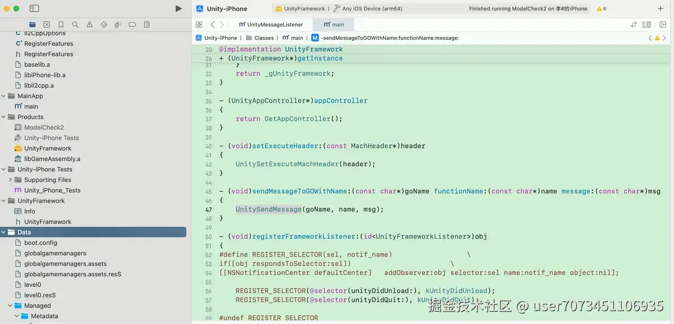Jump to the previous issue arrow

(x=650, y=38)
